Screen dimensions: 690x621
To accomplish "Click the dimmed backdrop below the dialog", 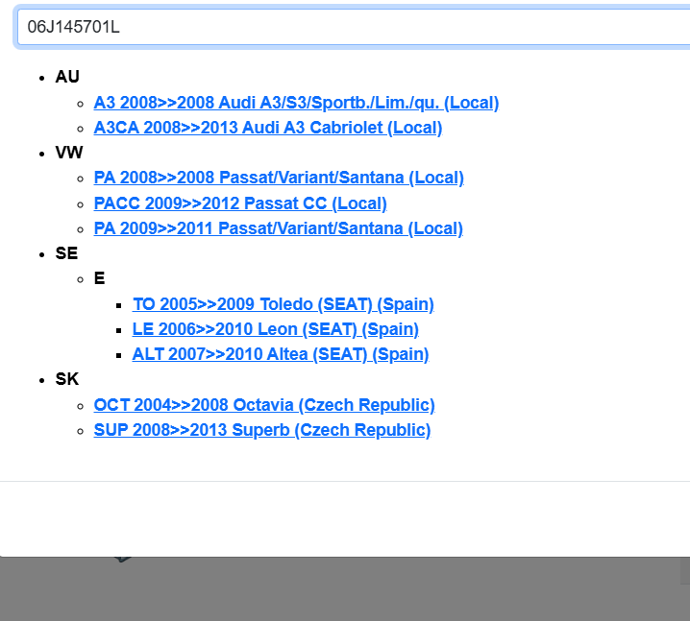I will click(384, 590).
